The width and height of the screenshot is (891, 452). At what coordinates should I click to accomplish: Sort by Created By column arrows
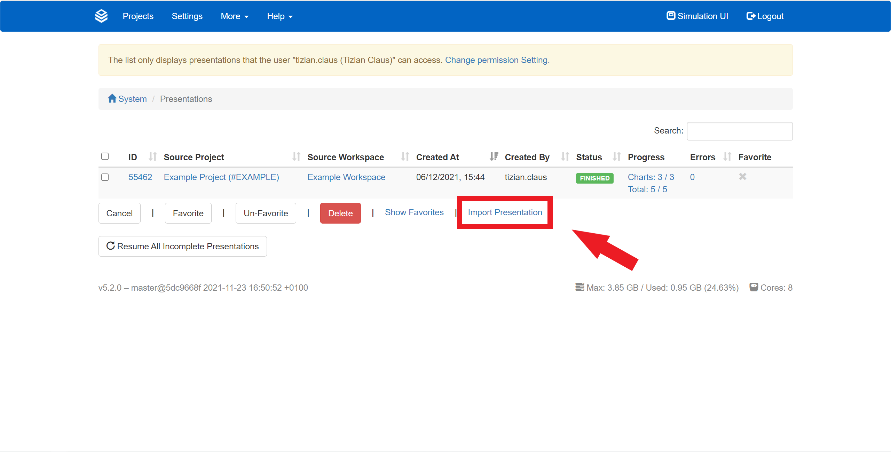click(x=565, y=156)
